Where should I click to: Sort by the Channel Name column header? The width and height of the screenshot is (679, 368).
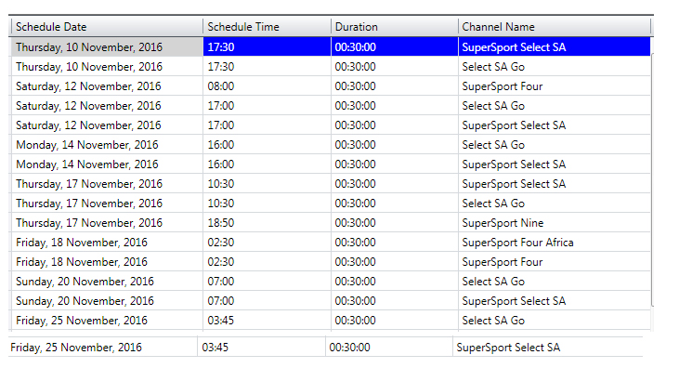(555, 27)
